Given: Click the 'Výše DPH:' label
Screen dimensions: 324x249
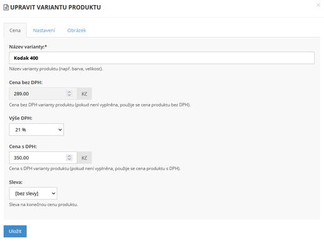Looking at the screenshot, I should [x=21, y=118].
